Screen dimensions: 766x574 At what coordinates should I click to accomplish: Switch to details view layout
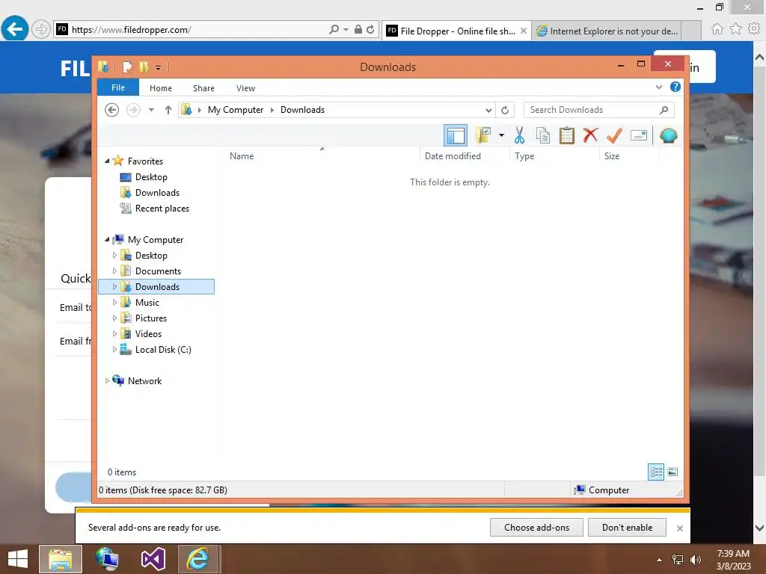656,472
